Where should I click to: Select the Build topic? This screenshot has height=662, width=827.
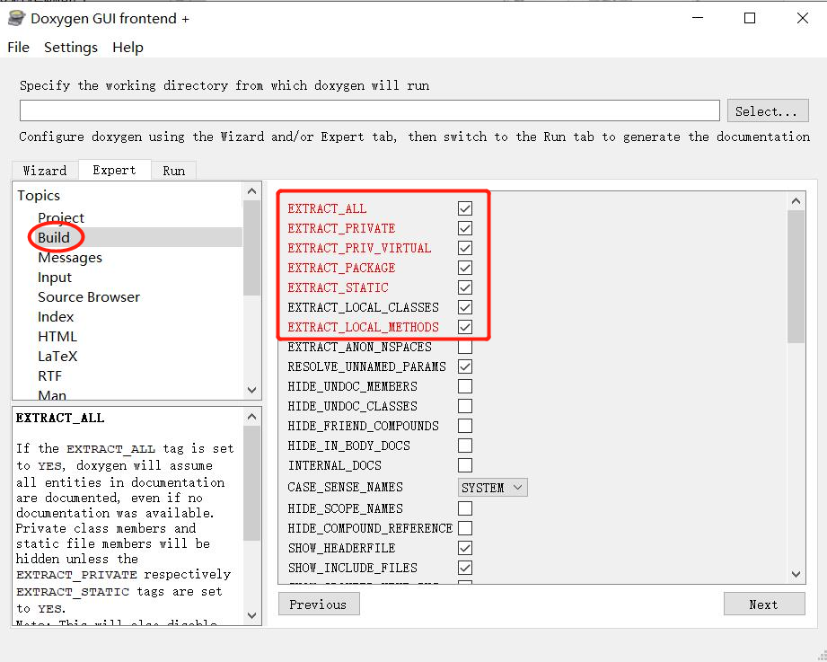(x=54, y=237)
